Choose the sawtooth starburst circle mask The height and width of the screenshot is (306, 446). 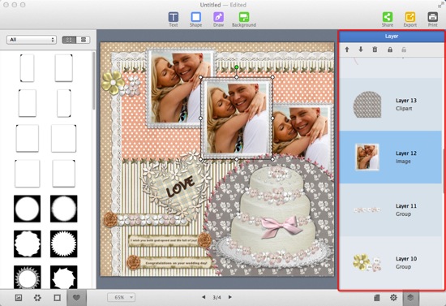point(64,244)
